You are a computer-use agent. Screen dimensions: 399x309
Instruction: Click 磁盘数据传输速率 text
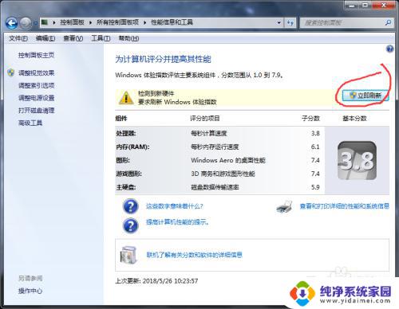(x=215, y=187)
